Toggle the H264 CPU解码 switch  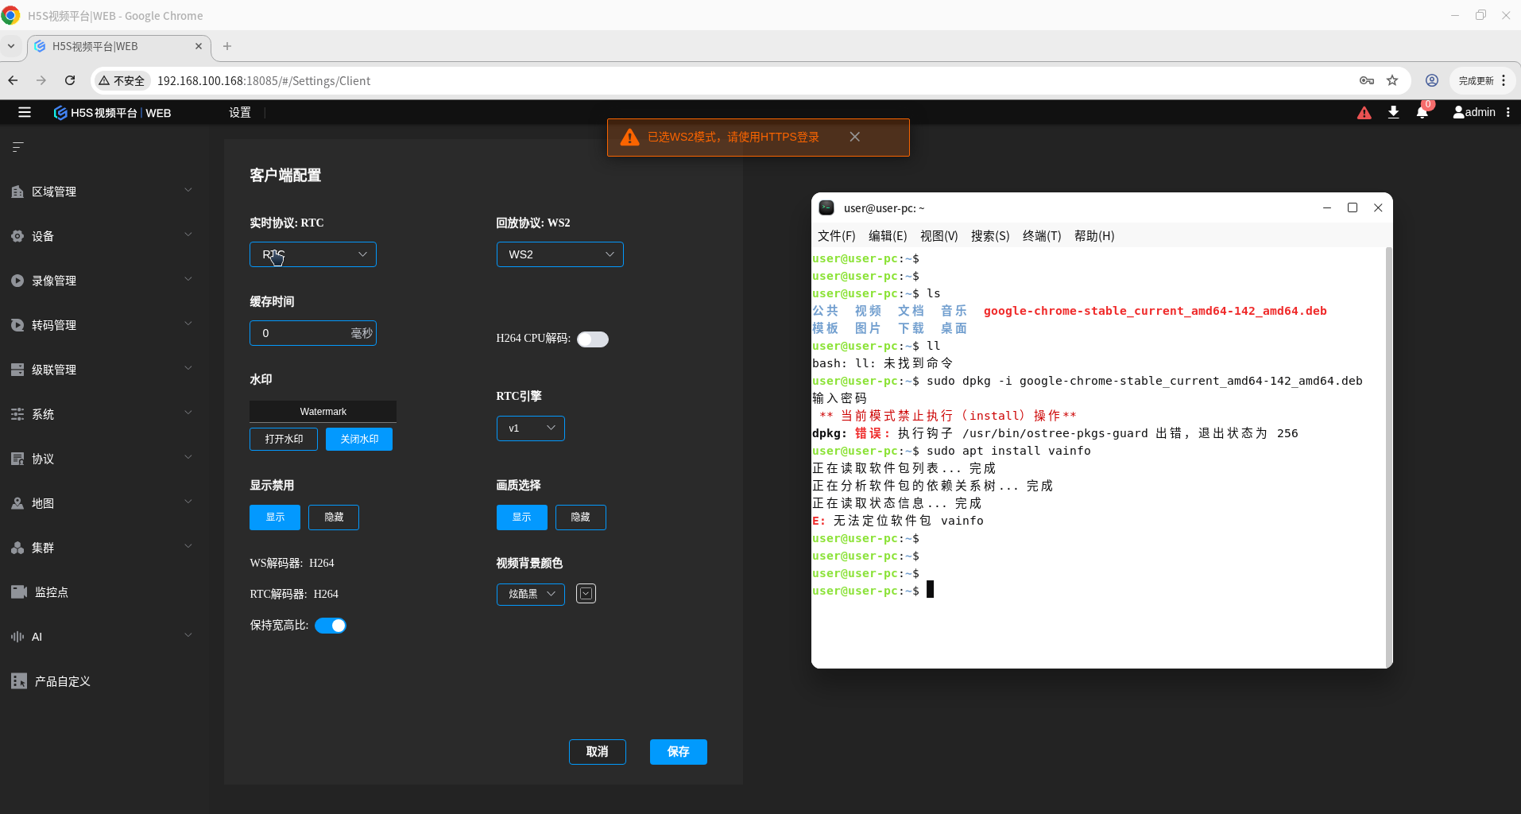[x=593, y=339]
